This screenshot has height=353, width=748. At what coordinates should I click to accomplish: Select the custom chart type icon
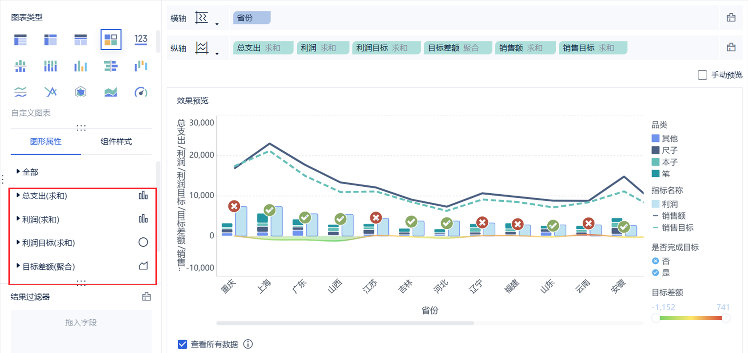tap(111, 40)
